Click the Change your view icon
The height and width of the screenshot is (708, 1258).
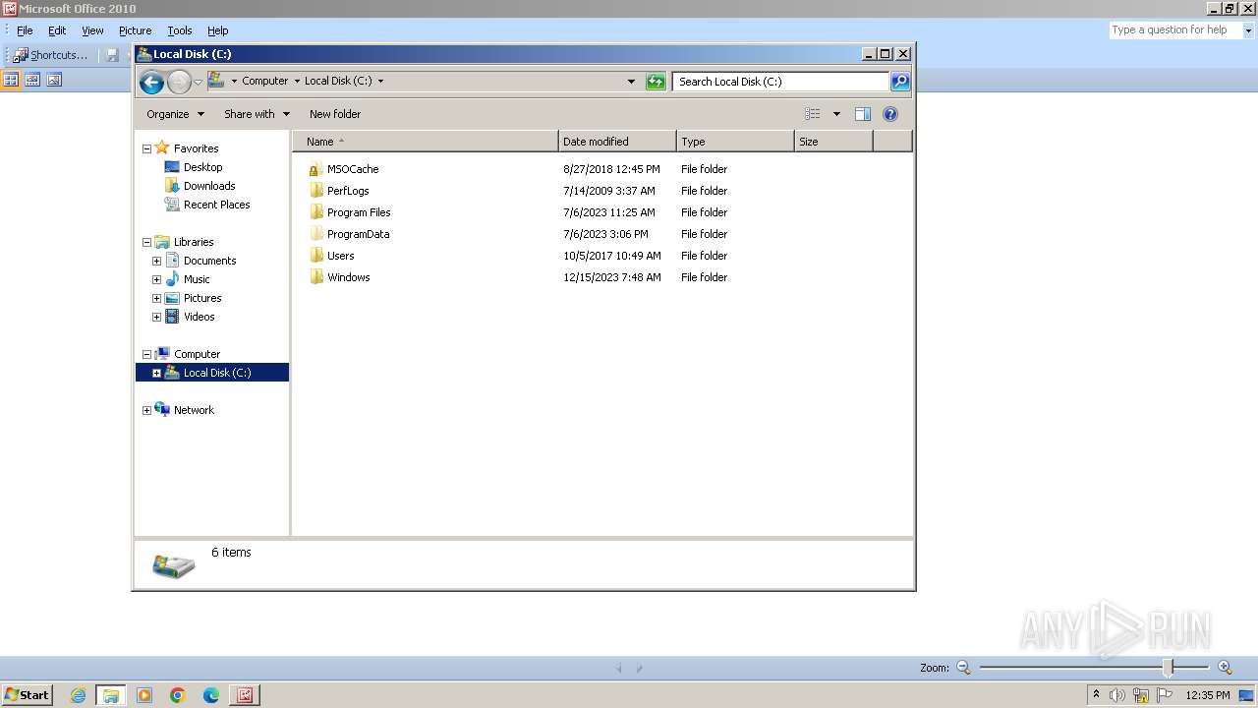(x=813, y=114)
